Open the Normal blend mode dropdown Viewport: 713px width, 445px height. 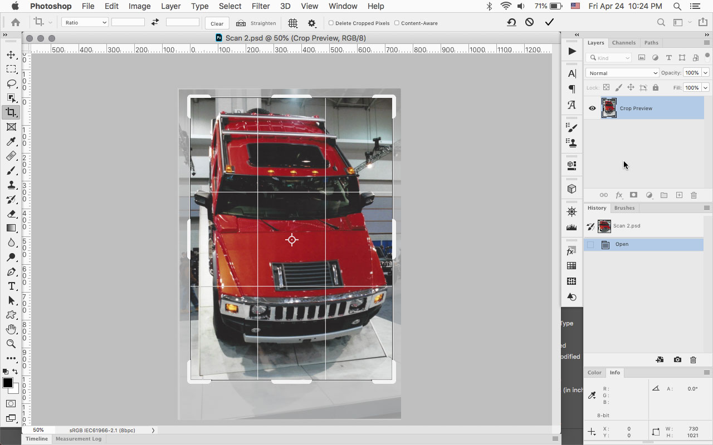click(622, 73)
